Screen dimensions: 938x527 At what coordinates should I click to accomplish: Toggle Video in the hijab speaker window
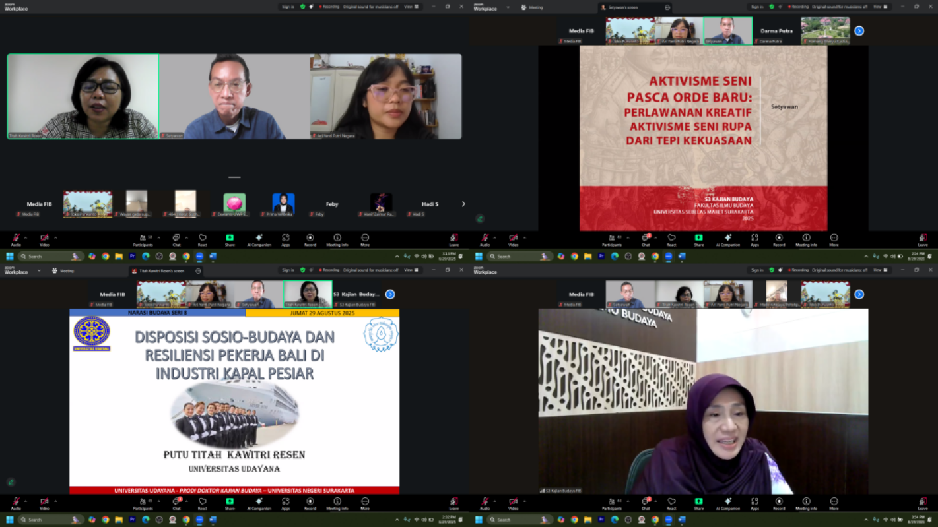[513, 504]
